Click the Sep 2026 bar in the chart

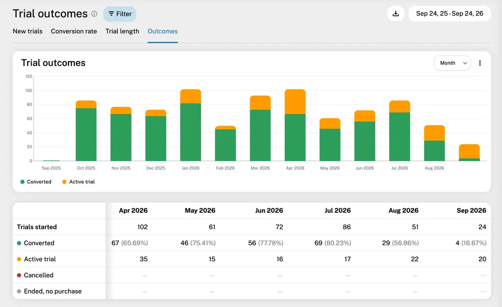click(469, 152)
